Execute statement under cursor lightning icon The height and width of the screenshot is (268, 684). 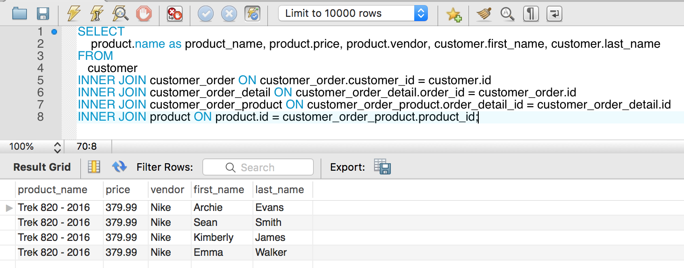(x=97, y=14)
